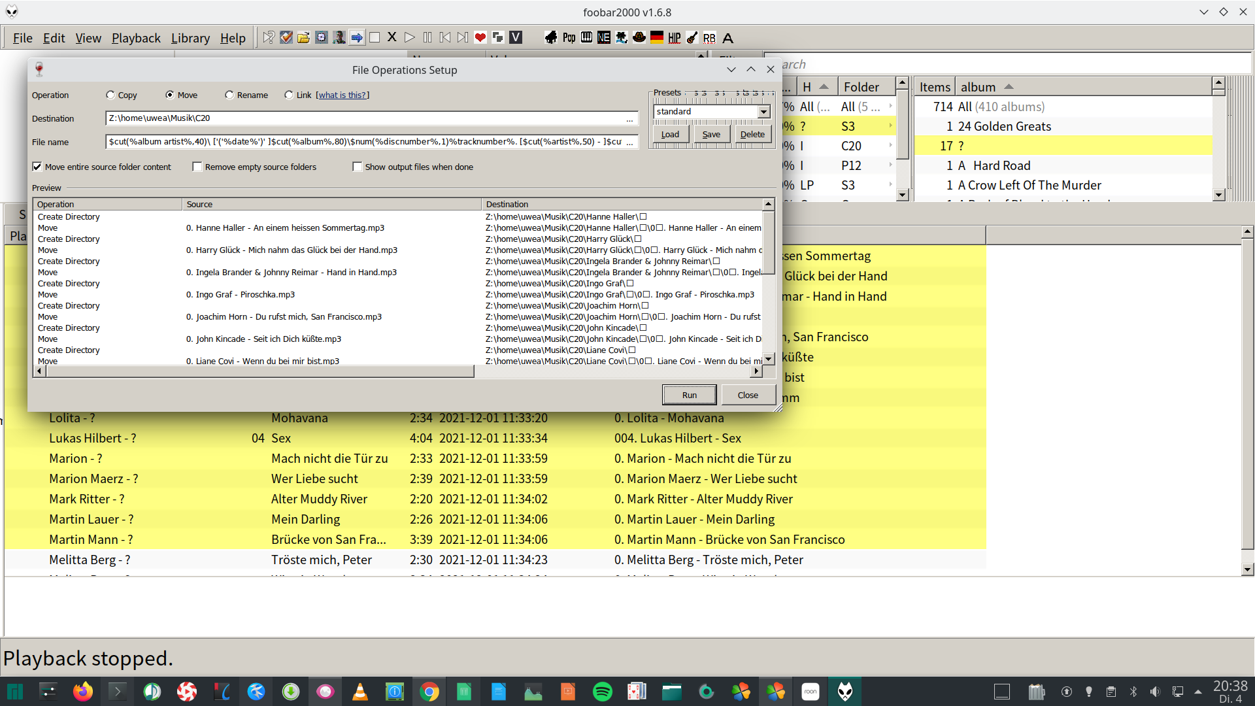Click the Run button
Image resolution: width=1255 pixels, height=706 pixels.
coord(690,395)
